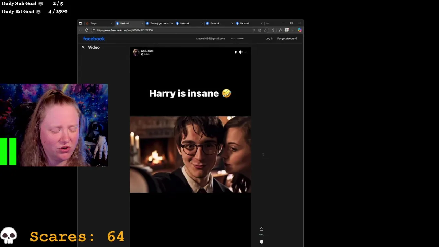The width and height of the screenshot is (439, 247).
Task: Close the Video viewer with X
Action: [83, 47]
